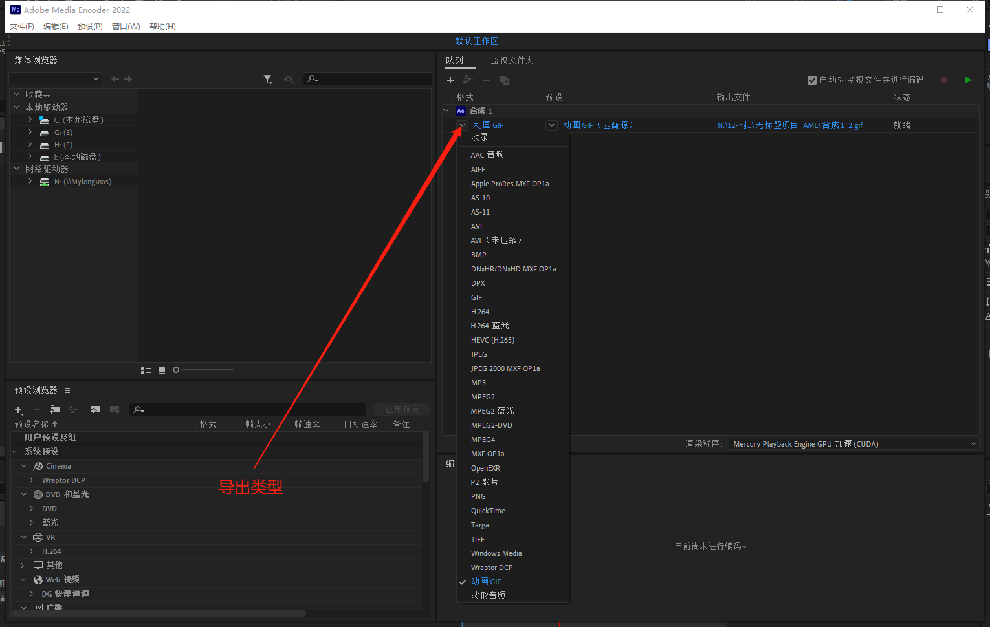Switch media browser to thumbnail view
This screenshot has height=627, width=990.
click(162, 370)
